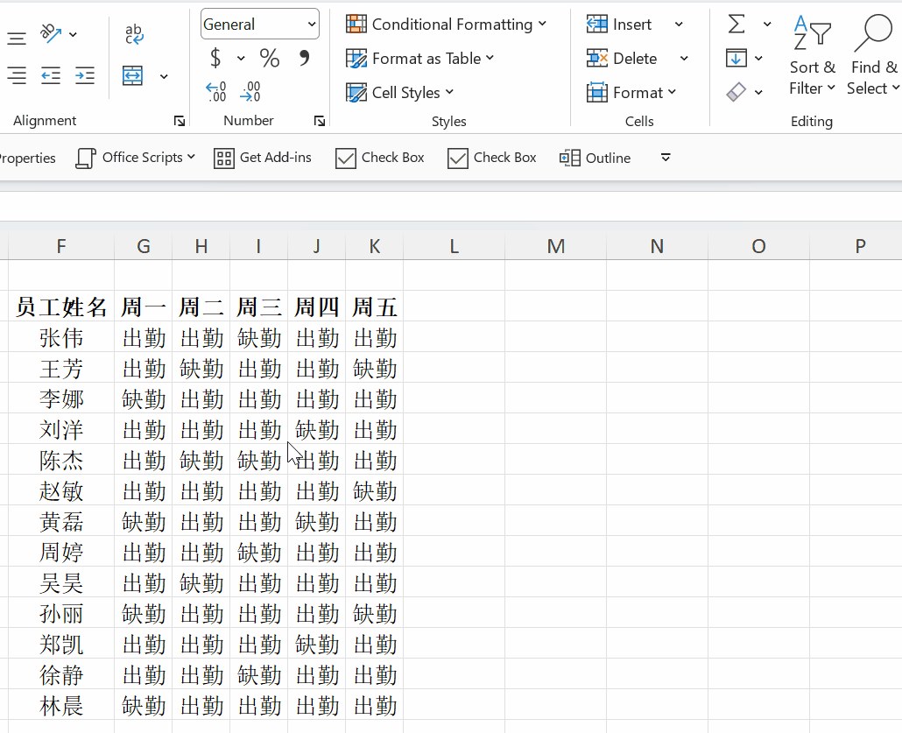Screen dimensions: 902x733
Task: Select 刘洋's 周四 缺勤 cell
Action: pos(316,429)
